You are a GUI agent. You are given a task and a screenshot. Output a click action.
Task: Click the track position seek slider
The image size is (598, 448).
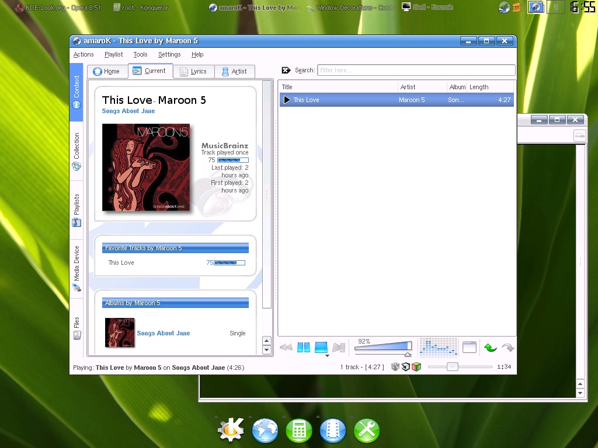(x=460, y=367)
